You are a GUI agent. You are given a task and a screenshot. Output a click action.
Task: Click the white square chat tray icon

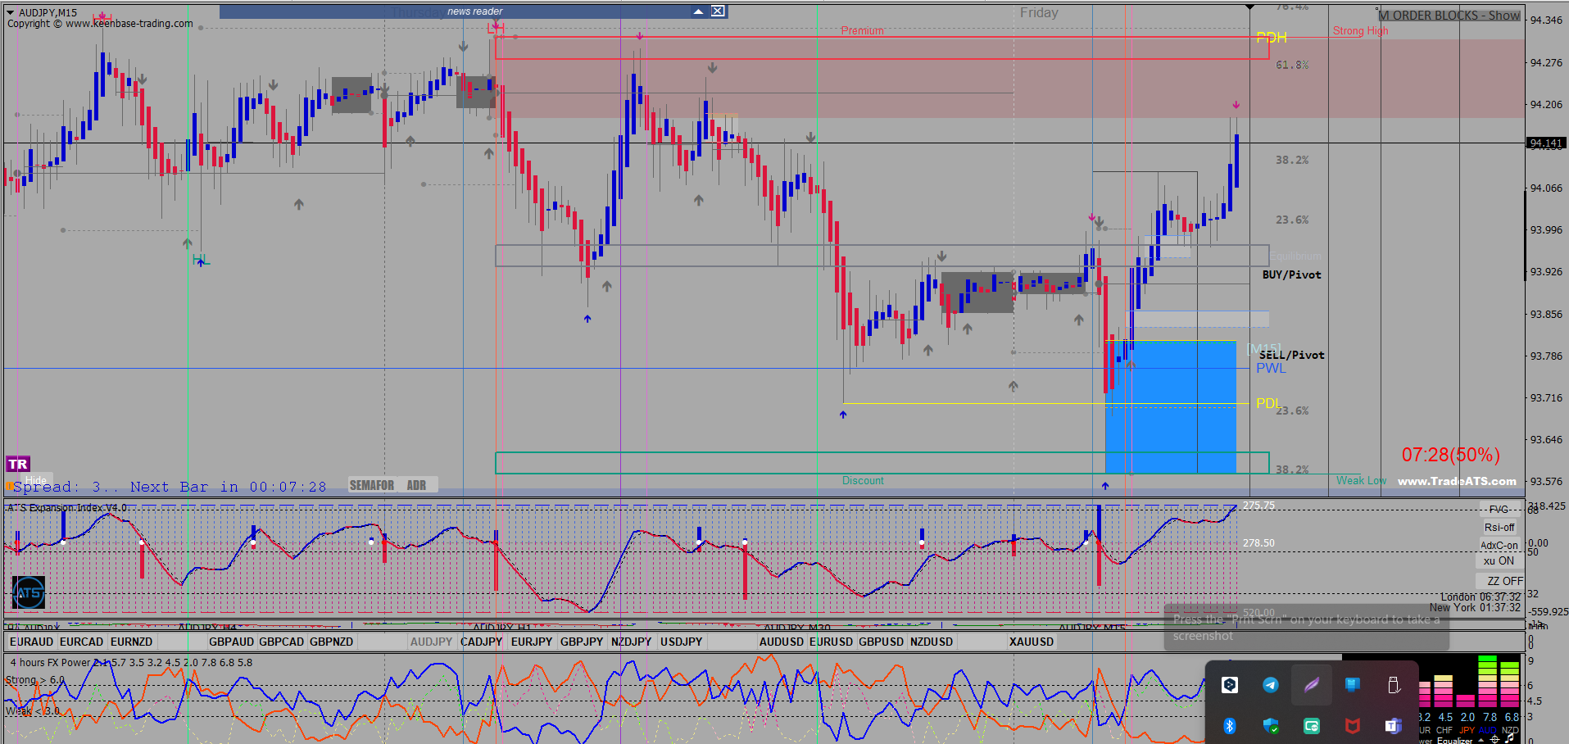pos(1230,685)
